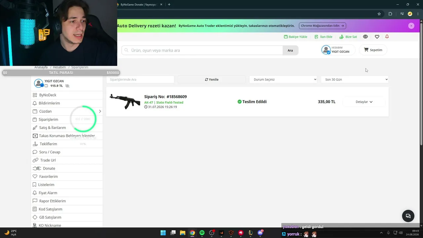This screenshot has width=423, height=238.
Task: Open the Soru / Cevap page
Action: [67, 152]
